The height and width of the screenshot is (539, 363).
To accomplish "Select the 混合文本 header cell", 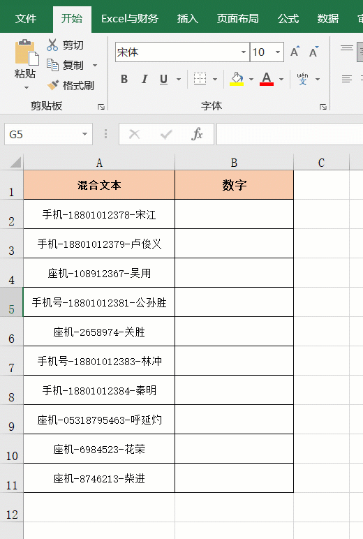I will [99, 185].
